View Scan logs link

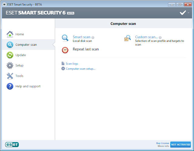pos(72,64)
